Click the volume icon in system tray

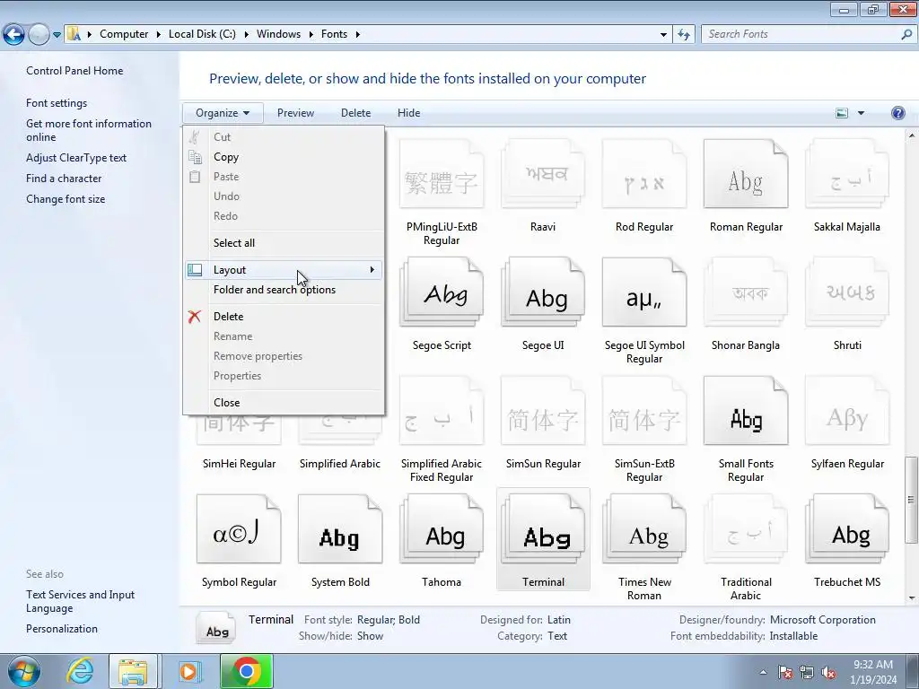click(828, 672)
